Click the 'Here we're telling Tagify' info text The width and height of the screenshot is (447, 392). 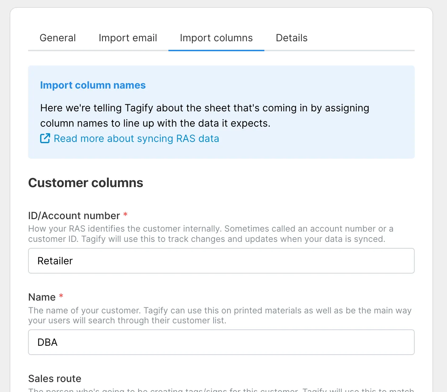click(x=205, y=116)
